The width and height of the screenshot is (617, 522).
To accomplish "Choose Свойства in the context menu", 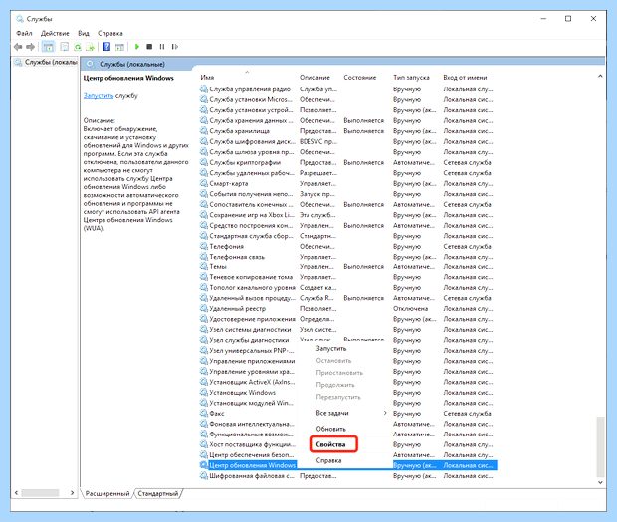I will pyautogui.click(x=330, y=444).
